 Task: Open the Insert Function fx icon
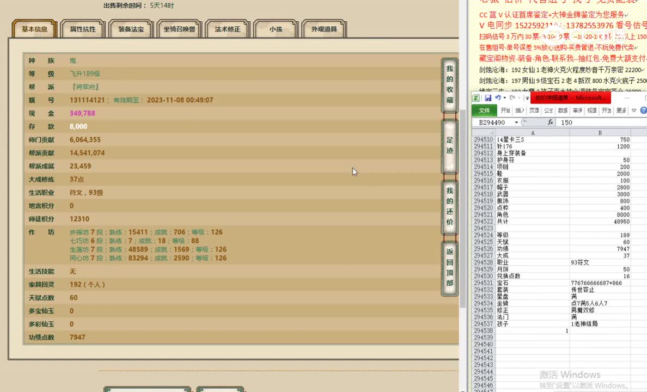point(550,121)
